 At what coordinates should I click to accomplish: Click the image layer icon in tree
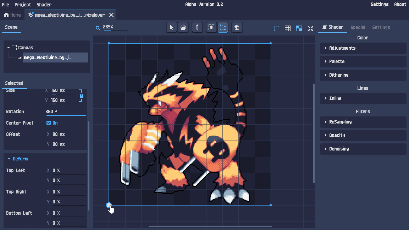20,57
